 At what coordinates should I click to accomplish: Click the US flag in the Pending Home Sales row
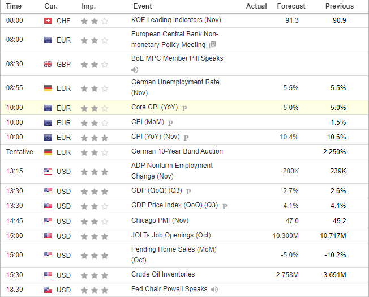[x=48, y=255]
